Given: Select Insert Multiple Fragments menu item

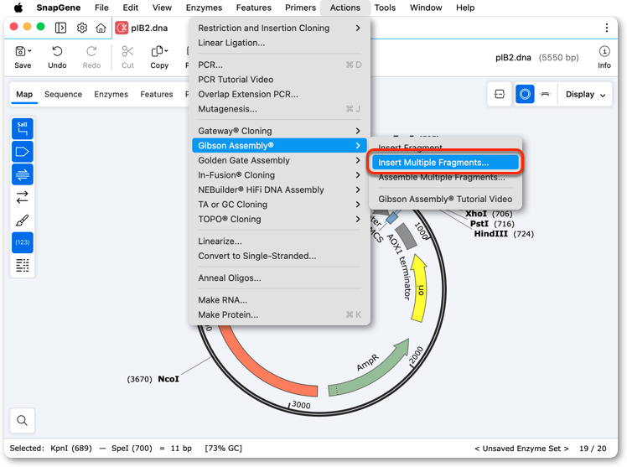Looking at the screenshot, I should click(x=445, y=163).
